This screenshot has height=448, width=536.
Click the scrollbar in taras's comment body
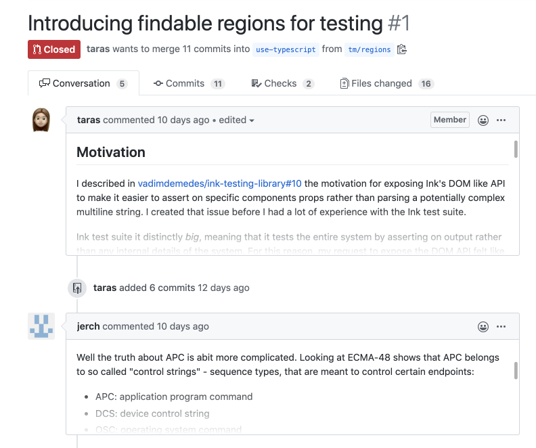coord(516,149)
